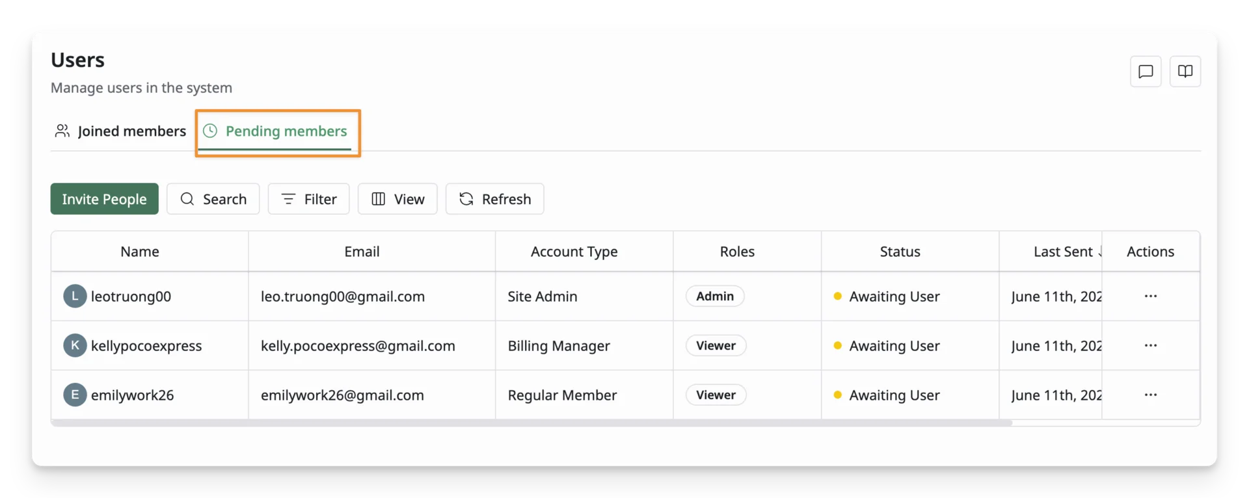Viewport: 1249px width, 498px height.
Task: Click the Users page heading
Action: [x=77, y=60]
